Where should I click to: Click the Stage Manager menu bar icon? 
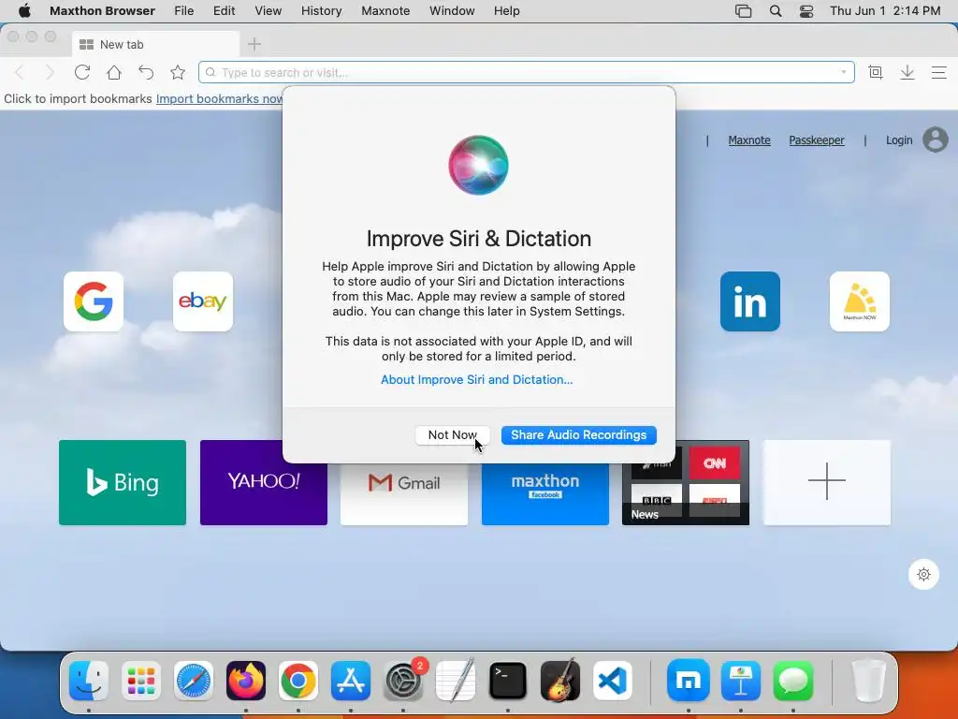click(x=743, y=11)
